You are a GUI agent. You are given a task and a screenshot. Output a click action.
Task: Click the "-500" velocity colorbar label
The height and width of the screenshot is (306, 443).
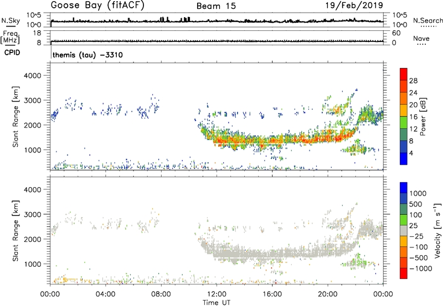(x=419, y=258)
